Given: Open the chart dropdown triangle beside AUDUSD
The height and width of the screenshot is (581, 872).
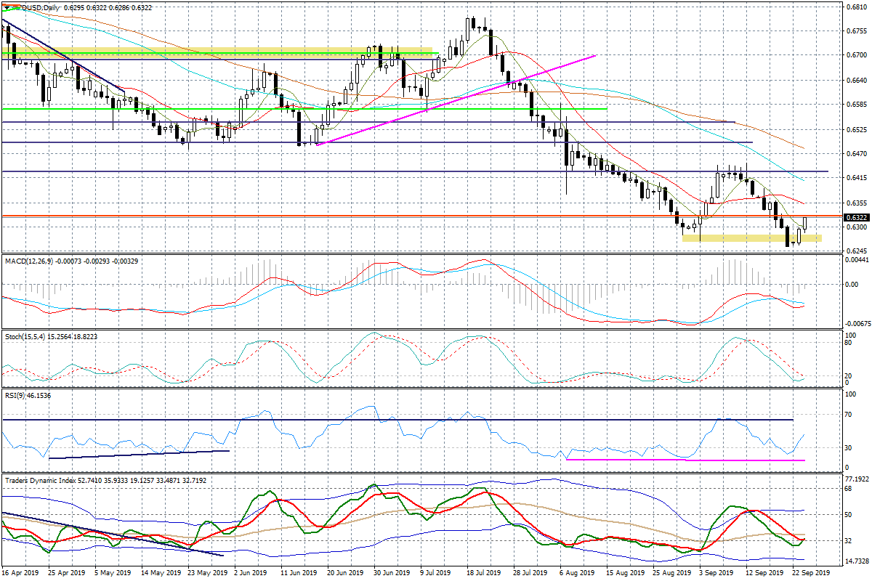Looking at the screenshot, I should [x=7, y=7].
